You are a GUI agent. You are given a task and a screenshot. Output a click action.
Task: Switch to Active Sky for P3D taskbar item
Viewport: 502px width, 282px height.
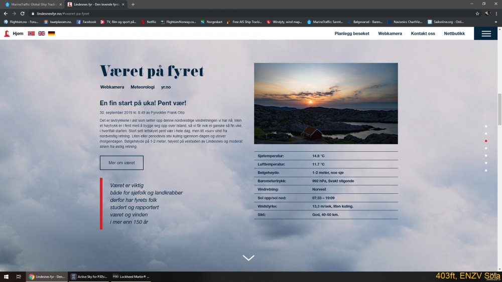(89, 276)
